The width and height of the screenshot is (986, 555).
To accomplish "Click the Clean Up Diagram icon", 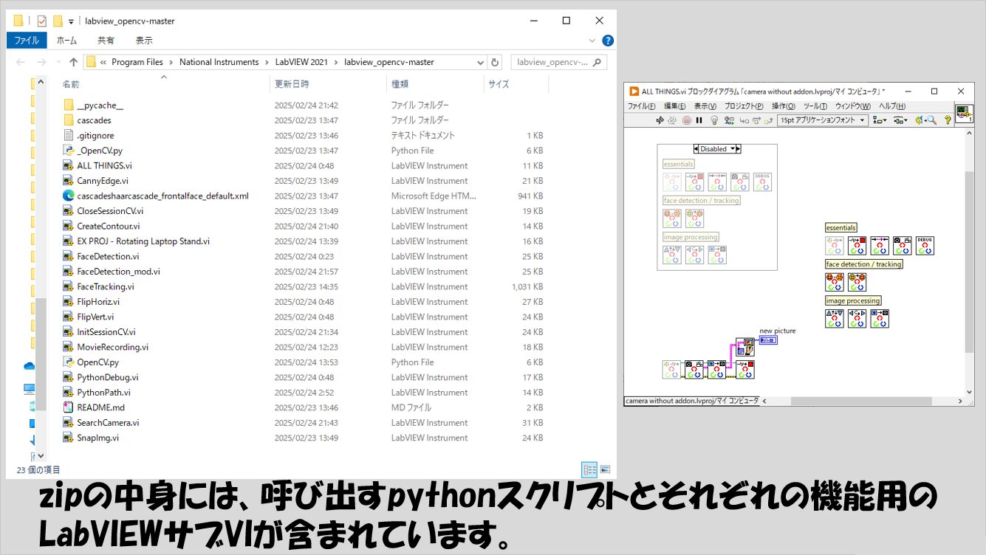I will click(x=920, y=120).
